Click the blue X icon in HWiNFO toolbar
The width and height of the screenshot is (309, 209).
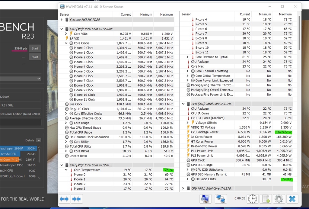[292, 199]
